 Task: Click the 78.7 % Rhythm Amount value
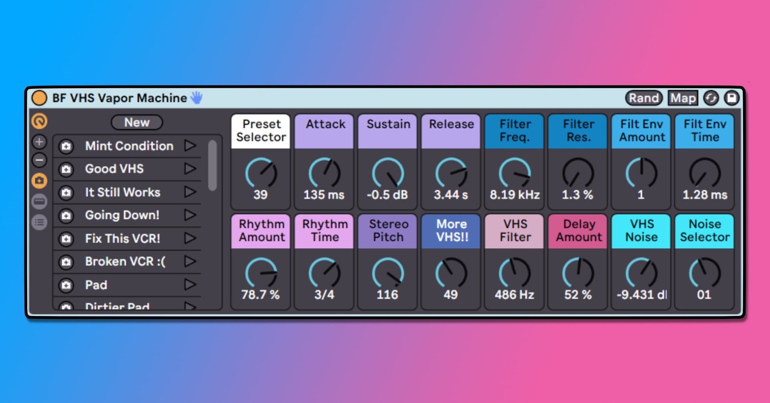pyautogui.click(x=260, y=295)
